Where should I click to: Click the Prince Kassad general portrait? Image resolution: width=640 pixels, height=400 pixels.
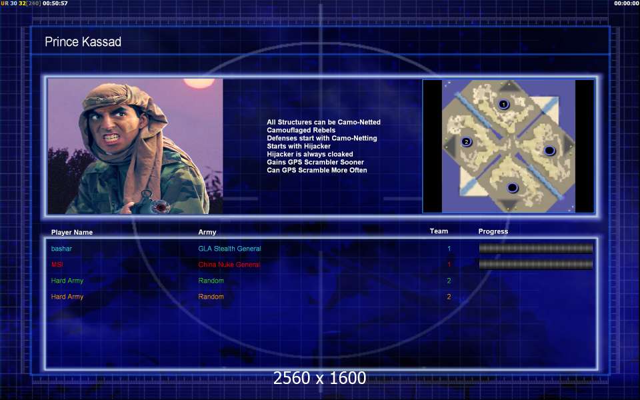click(135, 146)
